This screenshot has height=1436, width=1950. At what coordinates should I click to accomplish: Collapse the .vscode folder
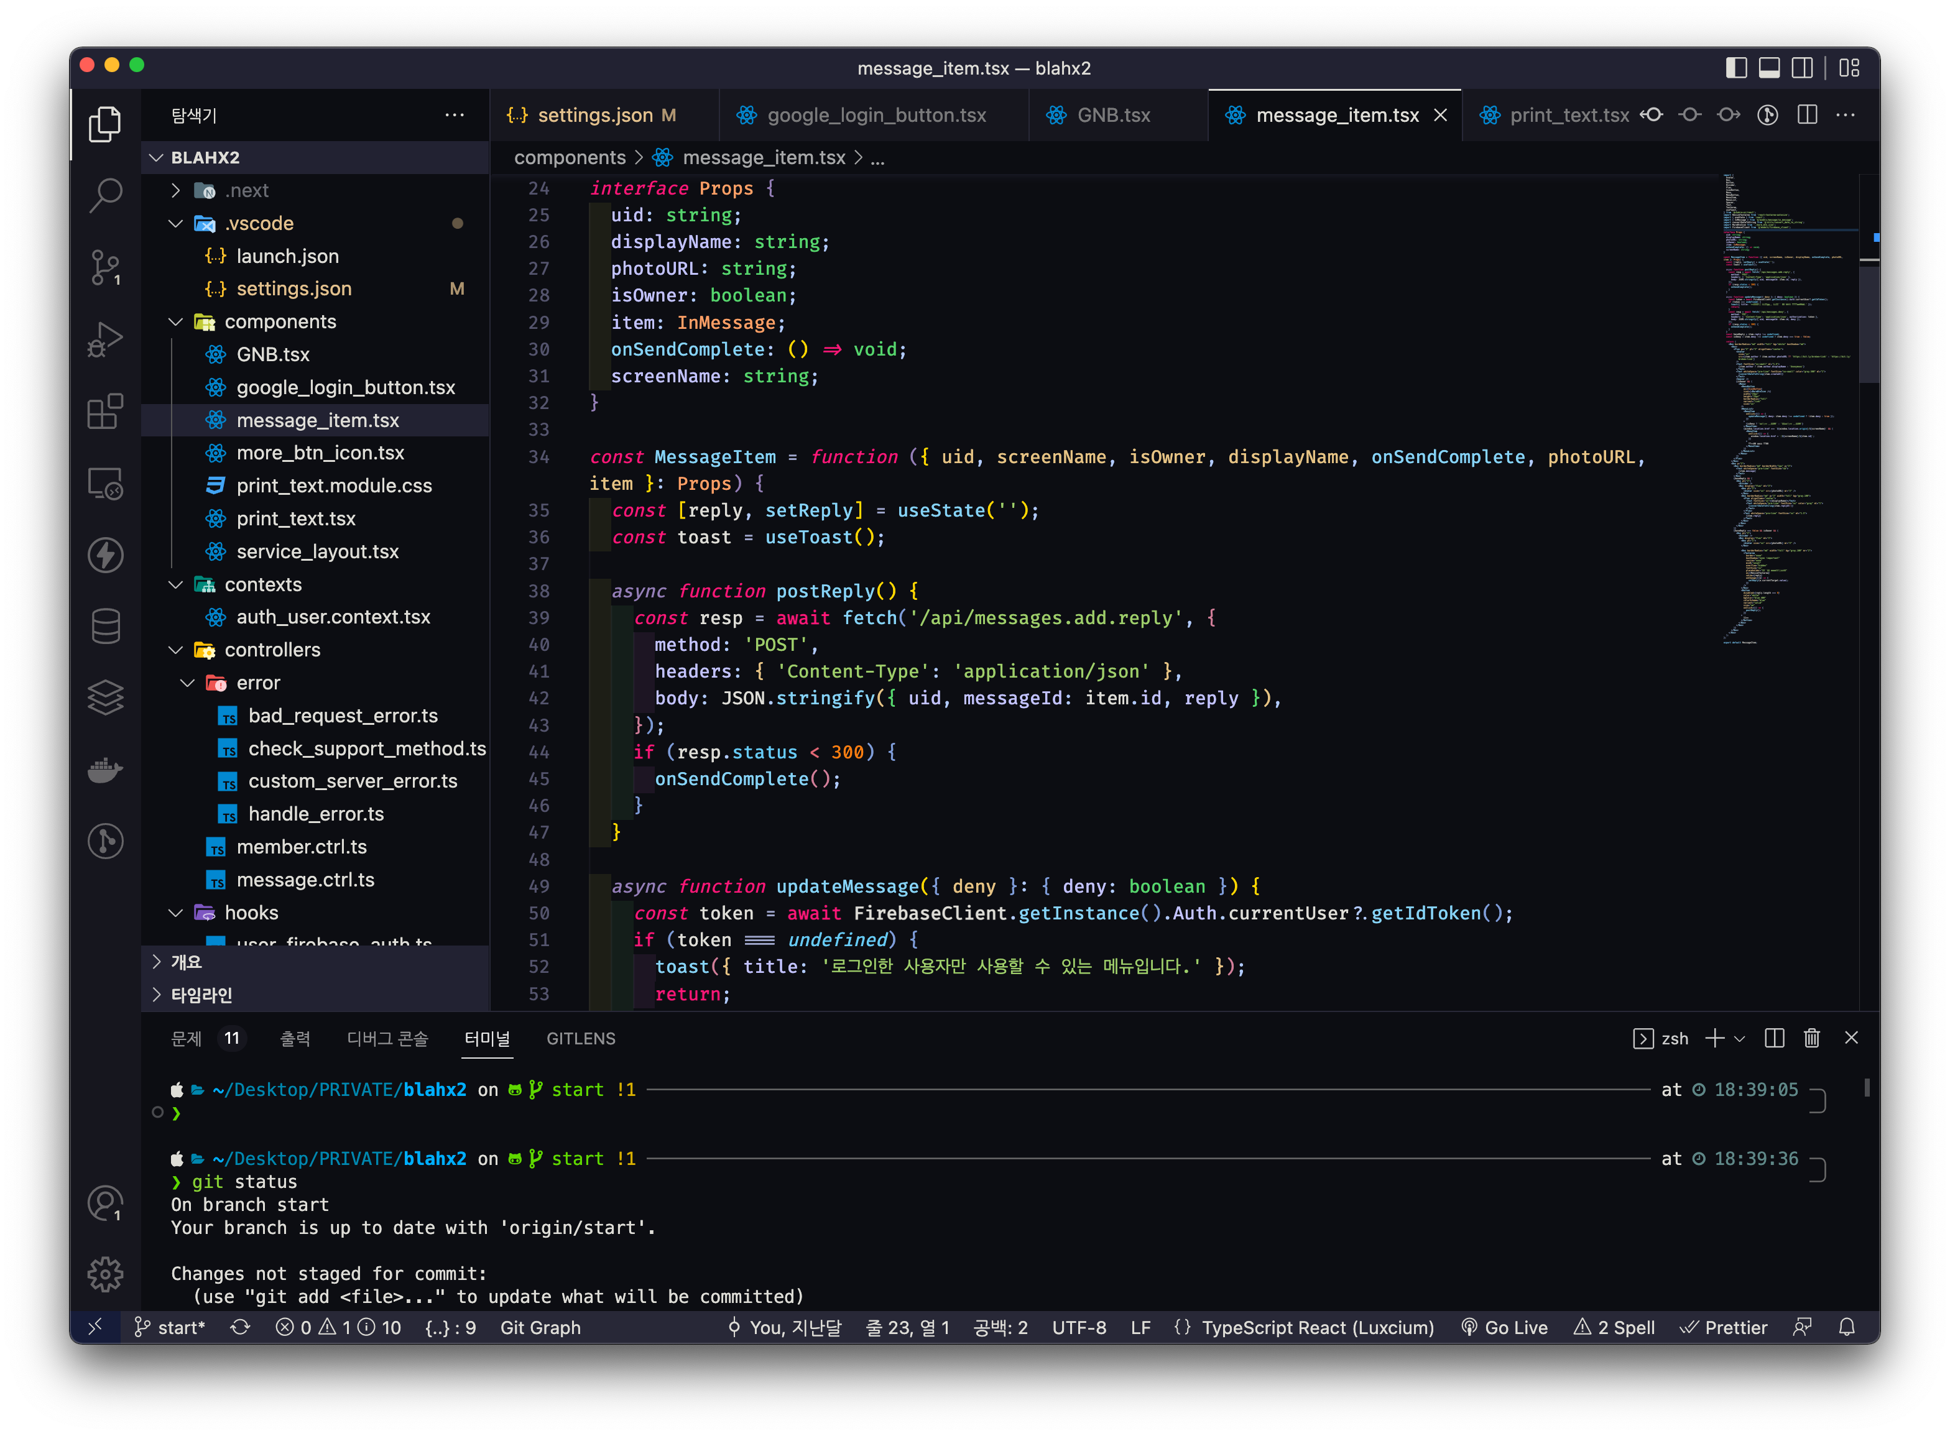[x=315, y=223]
